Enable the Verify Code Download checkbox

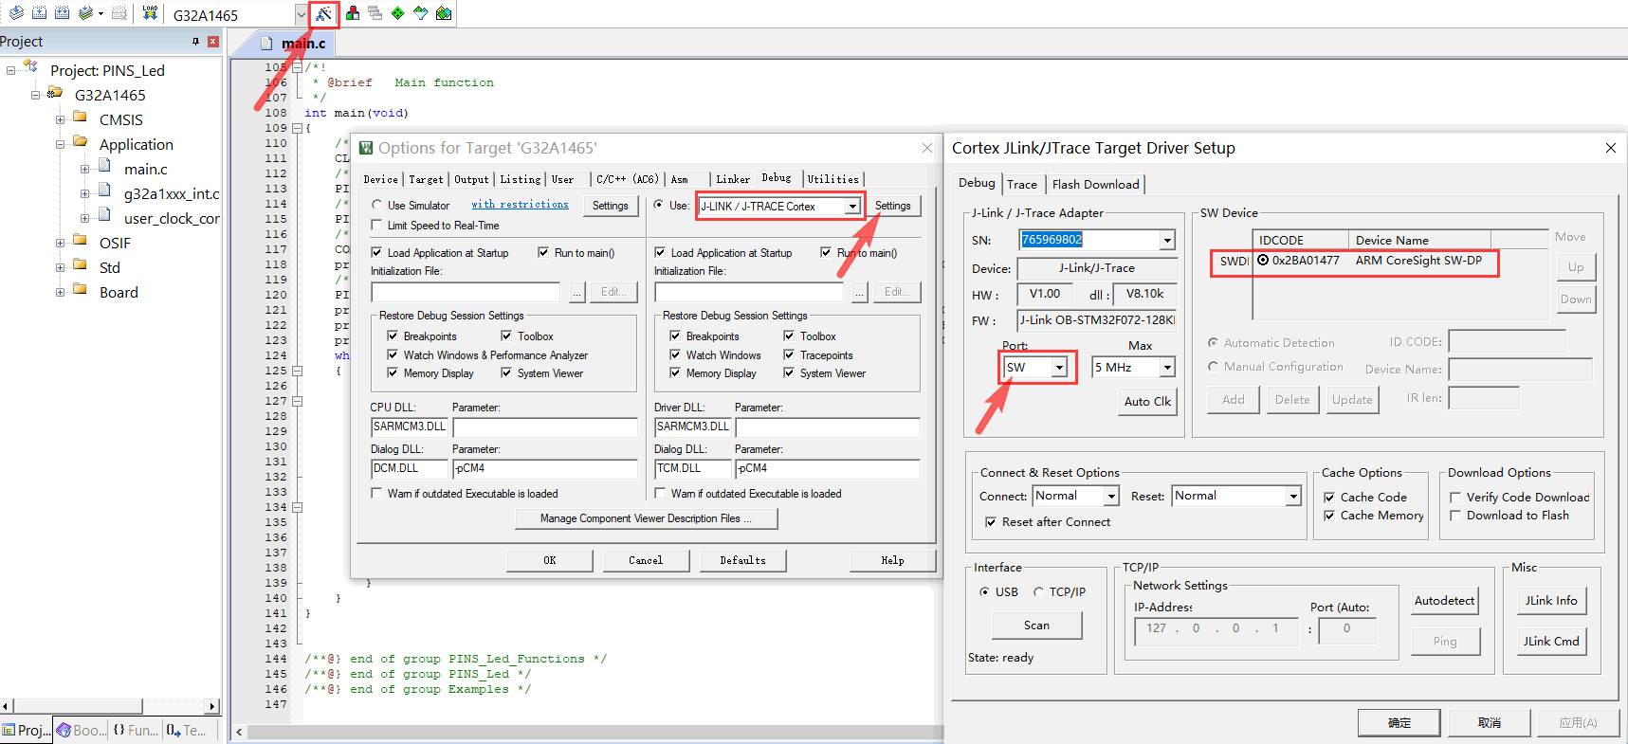coord(1455,498)
